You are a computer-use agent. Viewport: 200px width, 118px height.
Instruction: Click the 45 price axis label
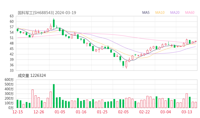pyautogui.click(x=12, y=49)
